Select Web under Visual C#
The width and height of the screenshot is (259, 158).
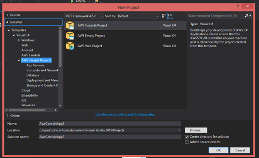tap(24, 45)
